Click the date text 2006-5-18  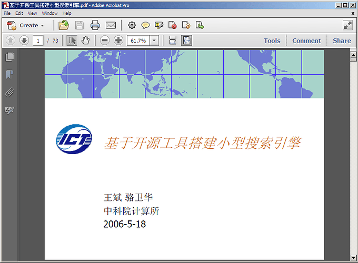(124, 224)
